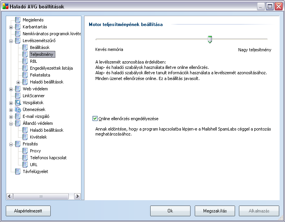Image resolution: width=285 pixels, height=222 pixels.
Task: Click the Beállítások page icon
Action: point(25,47)
